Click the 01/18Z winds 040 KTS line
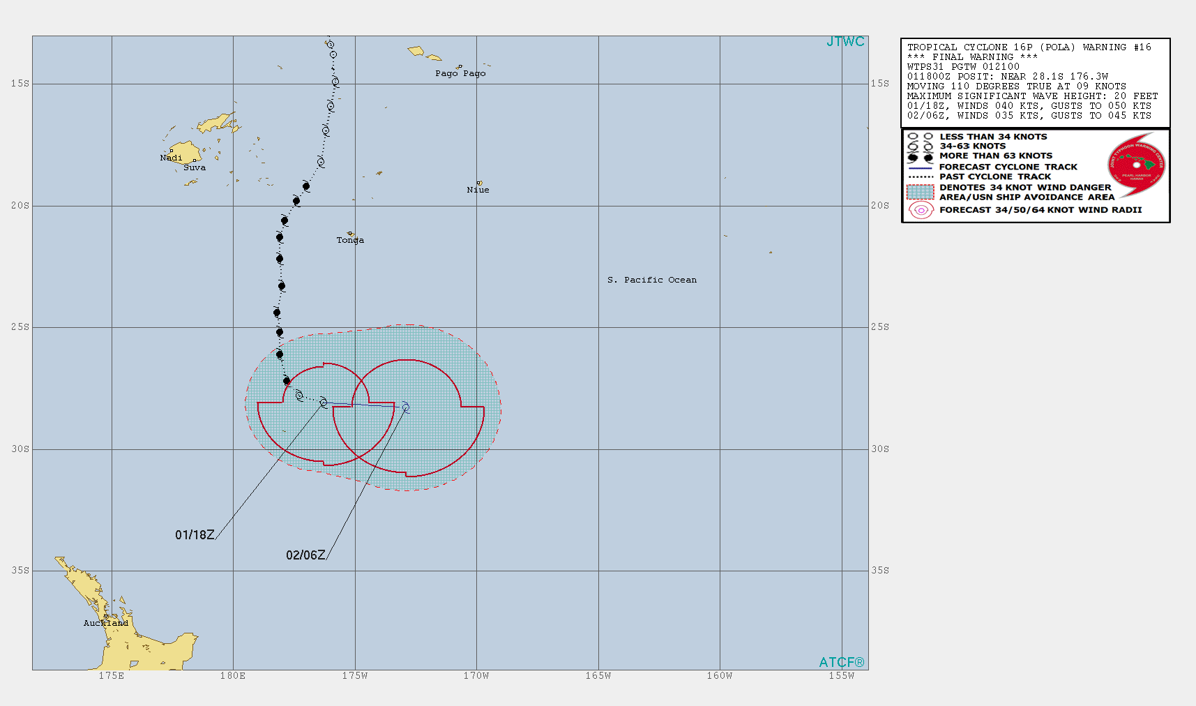This screenshot has height=706, width=1196. (x=1029, y=106)
